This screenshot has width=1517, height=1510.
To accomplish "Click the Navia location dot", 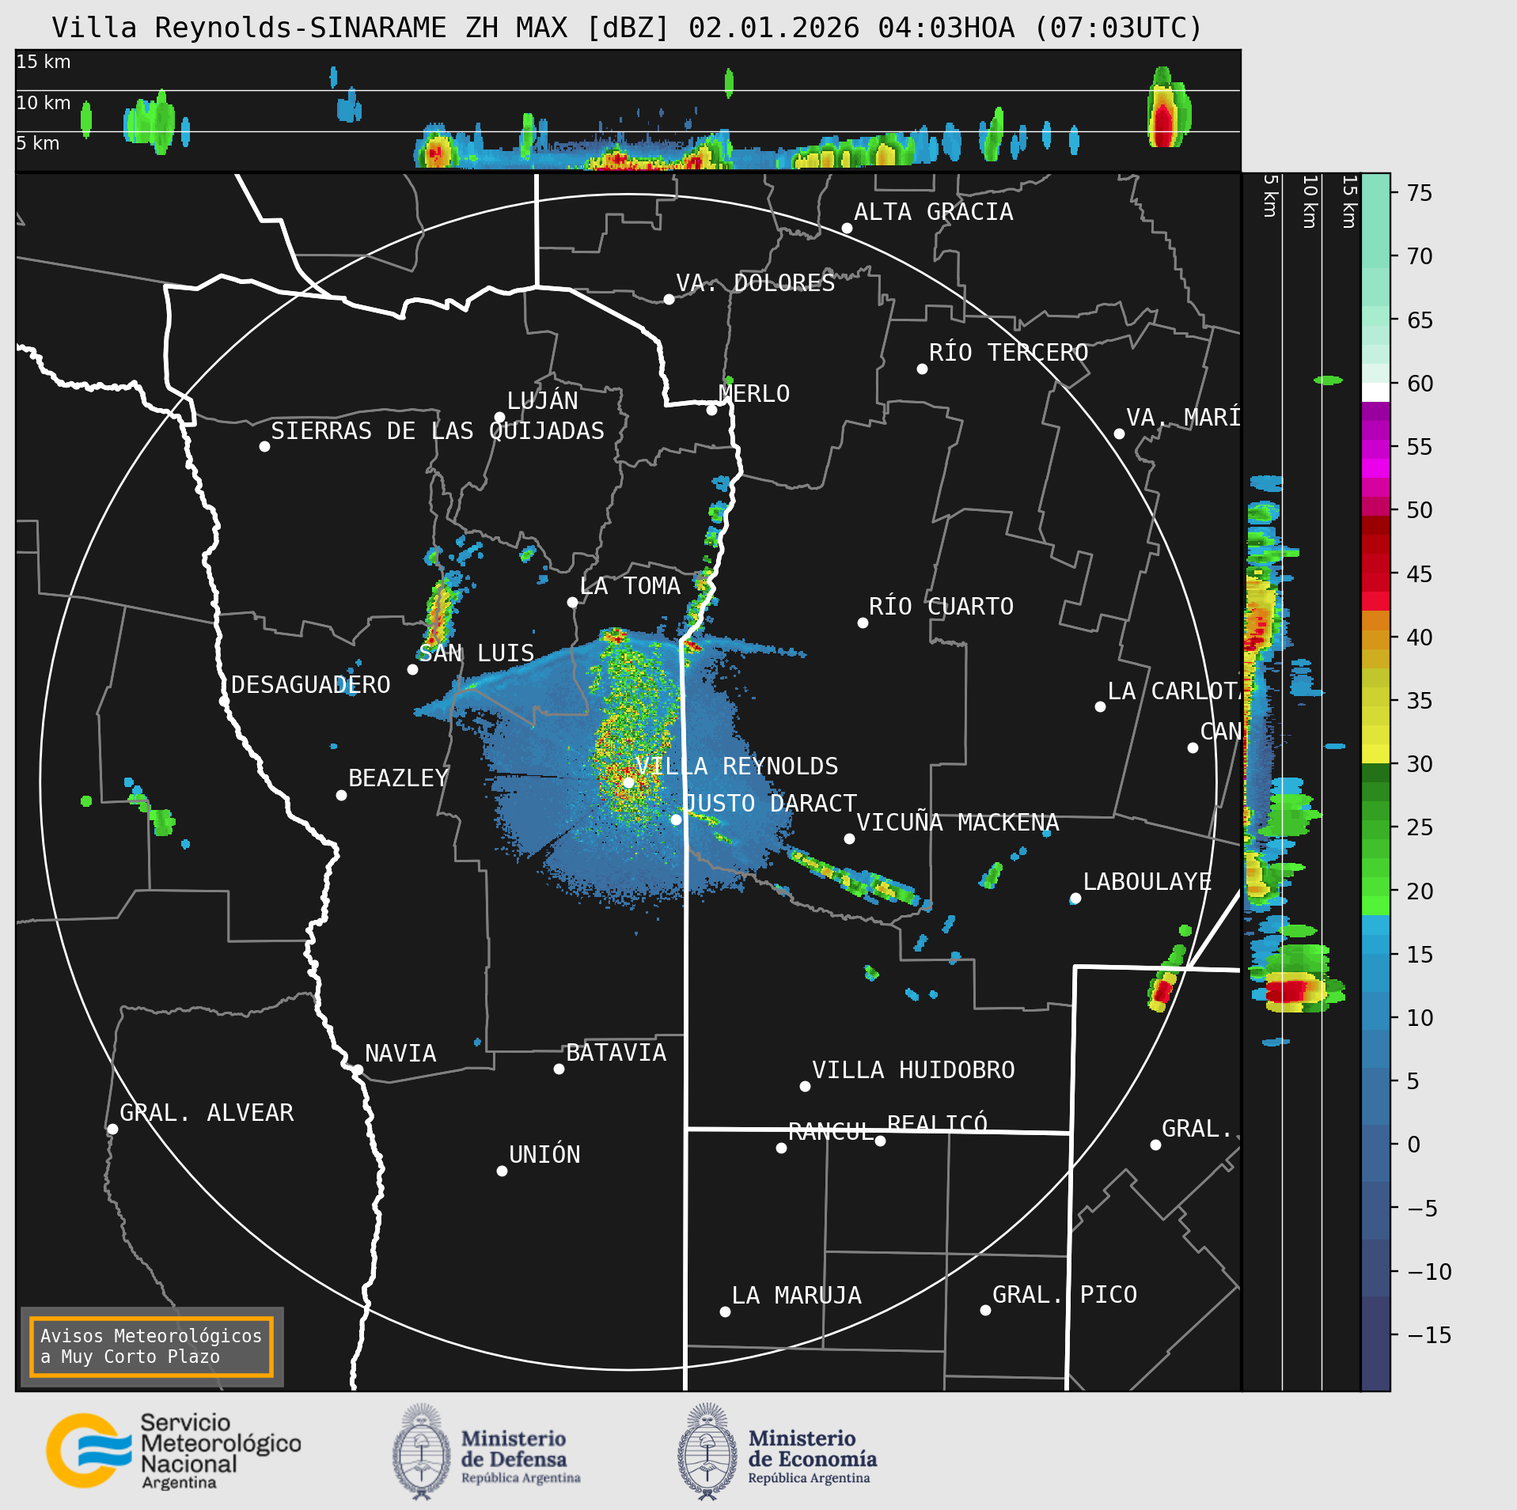I will 358,1069.
